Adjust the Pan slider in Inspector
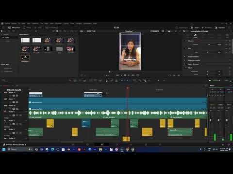This screenshot has height=174, width=233. click(207, 52)
